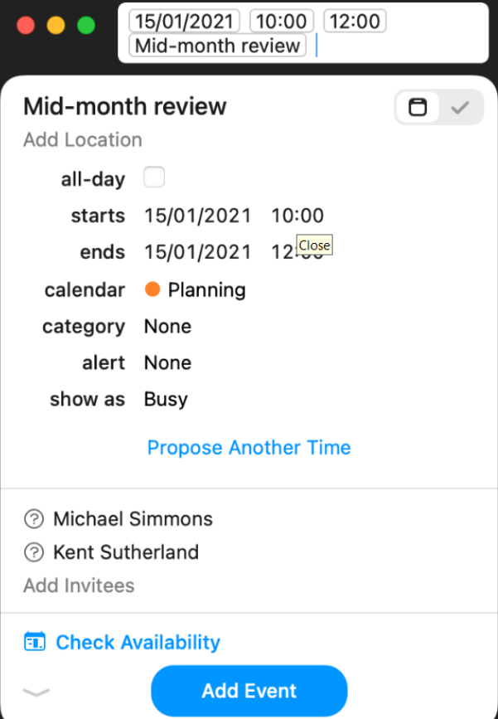Open Propose Another Time

click(x=249, y=447)
